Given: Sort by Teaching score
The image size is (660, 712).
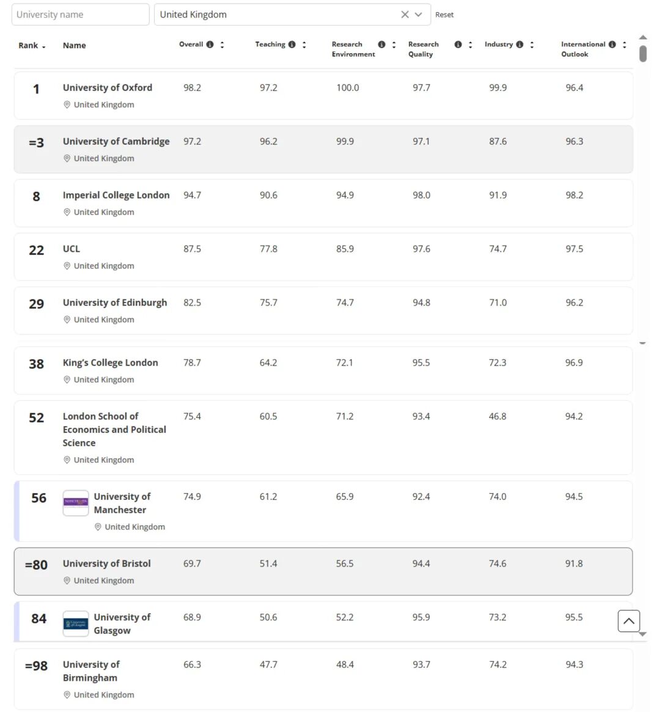Looking at the screenshot, I should pos(304,45).
